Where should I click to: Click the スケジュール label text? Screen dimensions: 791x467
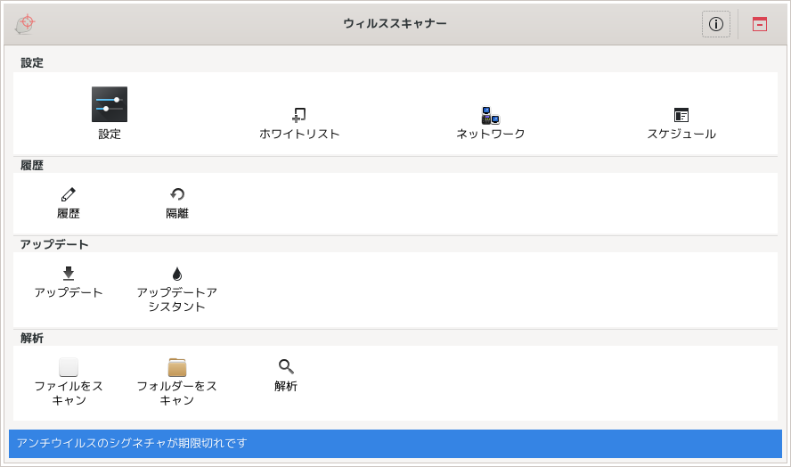pyautogui.click(x=681, y=134)
